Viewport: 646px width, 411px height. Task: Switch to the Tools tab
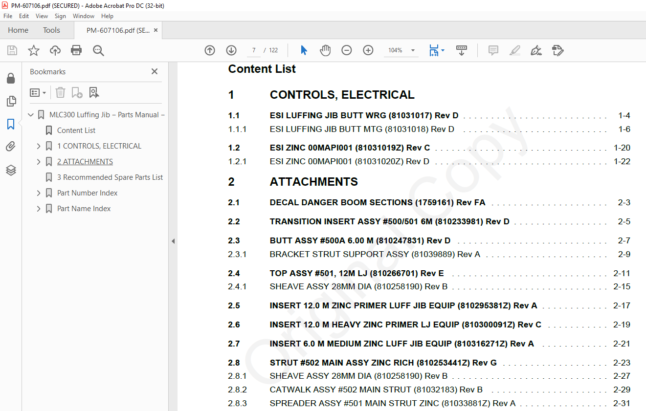(x=51, y=30)
